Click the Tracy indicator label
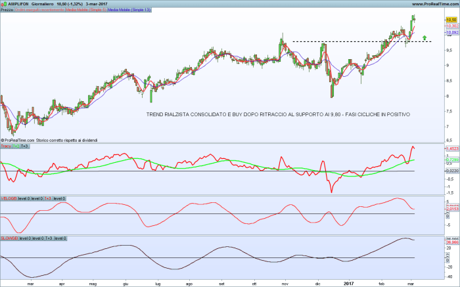Image resolution: width=460 pixels, height=287 pixels. tap(7, 146)
